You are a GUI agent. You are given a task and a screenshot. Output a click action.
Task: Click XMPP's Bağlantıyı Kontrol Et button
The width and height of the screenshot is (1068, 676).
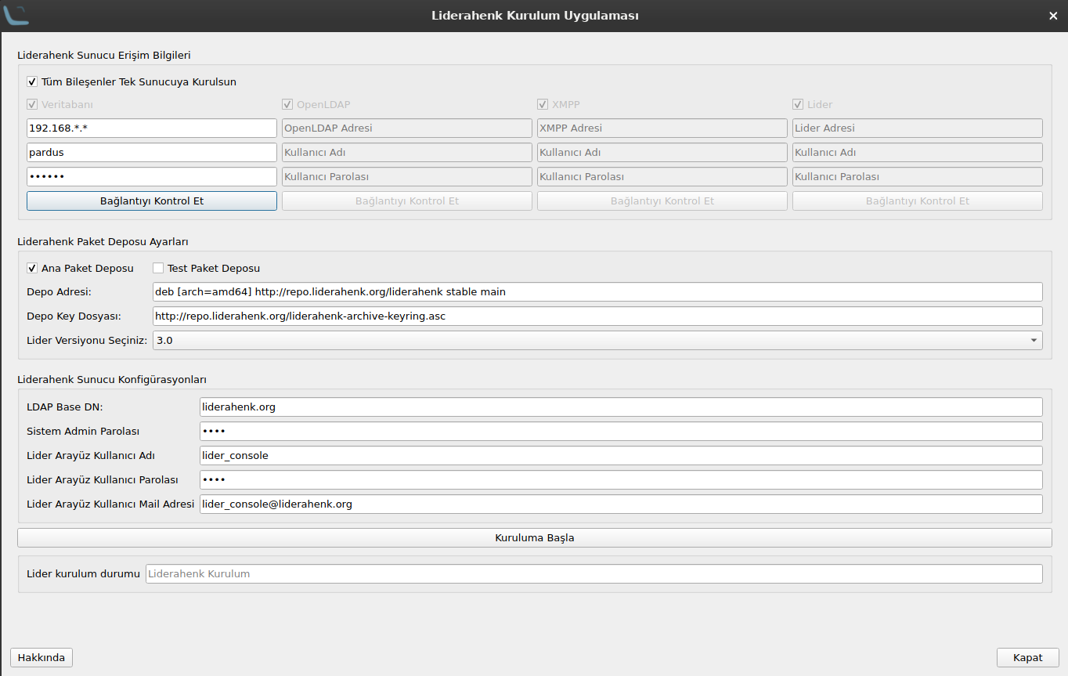point(662,201)
